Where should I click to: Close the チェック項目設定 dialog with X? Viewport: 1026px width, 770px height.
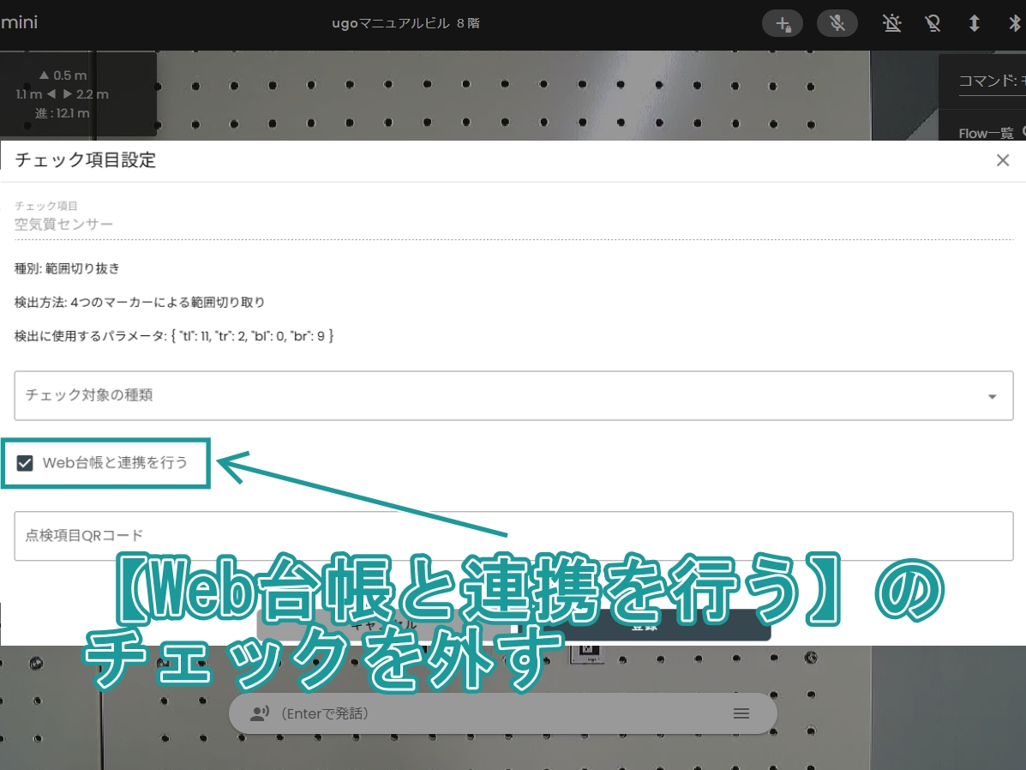click(x=1003, y=160)
